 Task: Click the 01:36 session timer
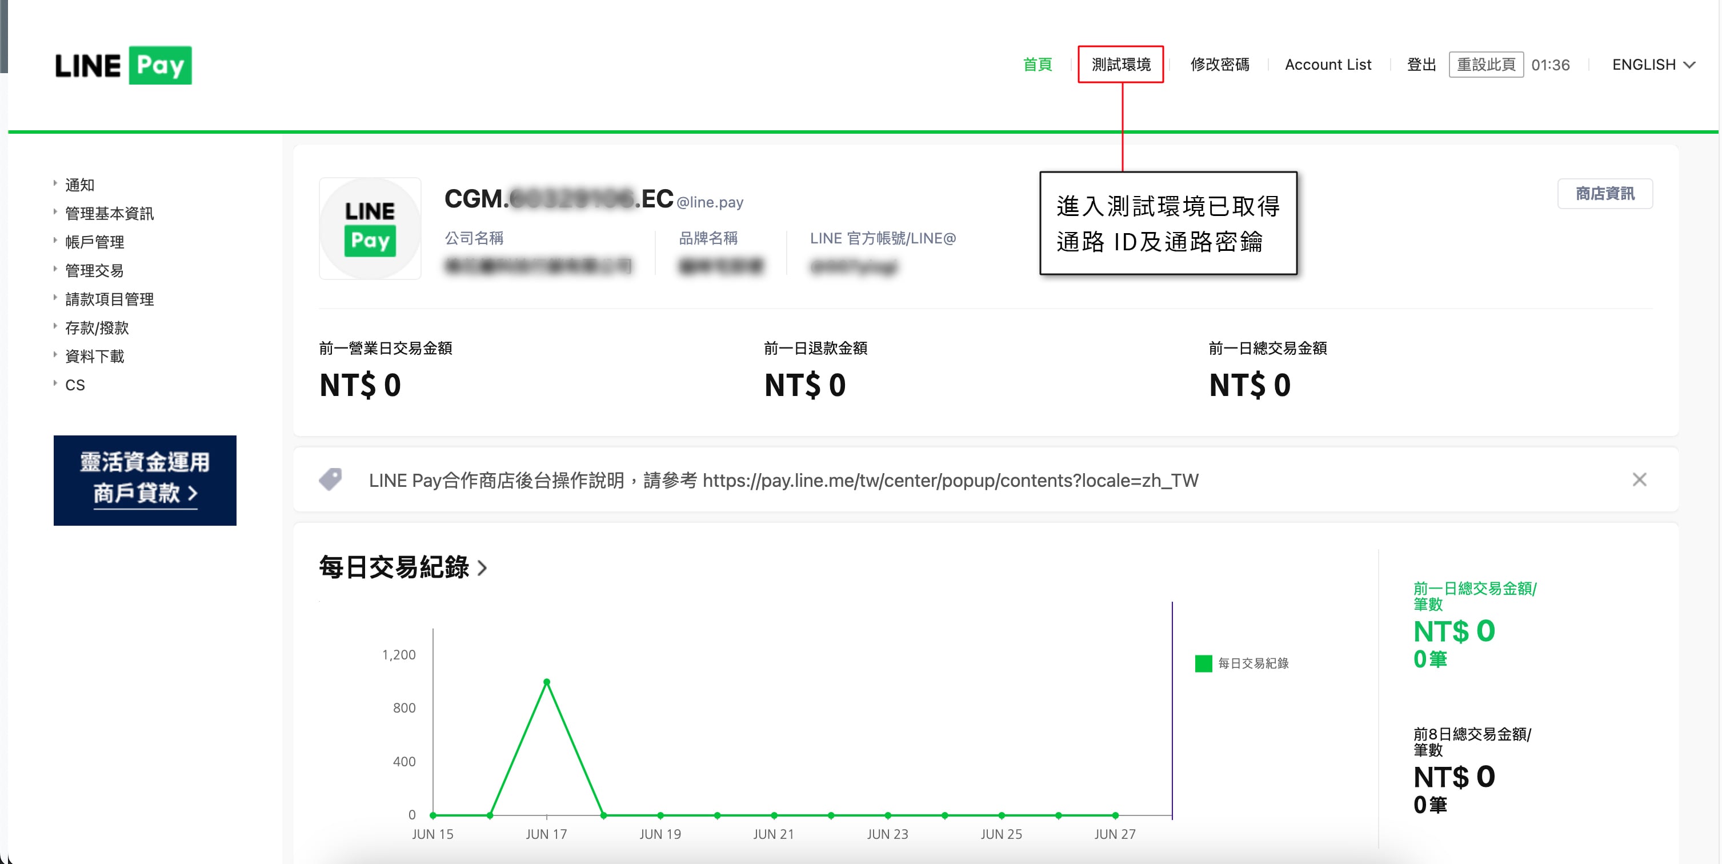click(x=1550, y=65)
